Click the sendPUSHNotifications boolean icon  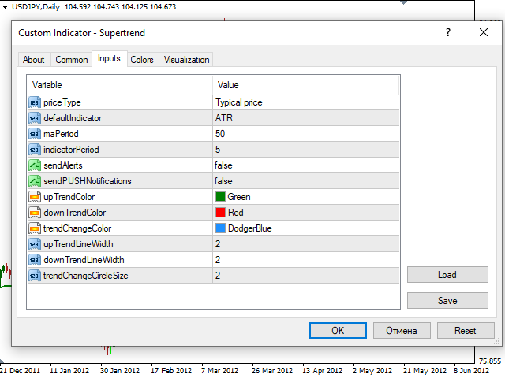(34, 181)
